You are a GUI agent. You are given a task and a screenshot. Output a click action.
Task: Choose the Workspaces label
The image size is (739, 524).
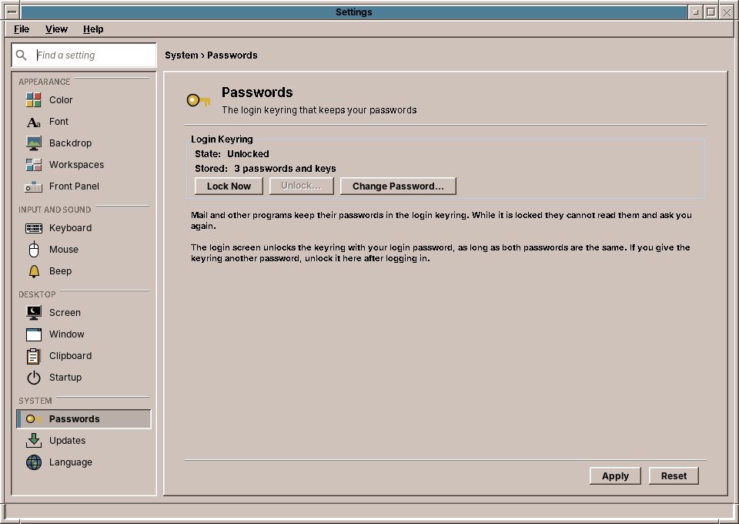[76, 165]
